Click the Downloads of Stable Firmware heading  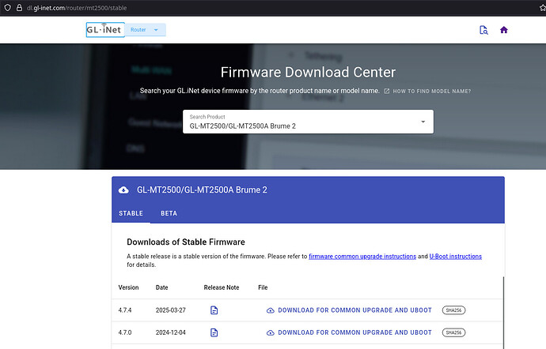pyautogui.click(x=186, y=242)
